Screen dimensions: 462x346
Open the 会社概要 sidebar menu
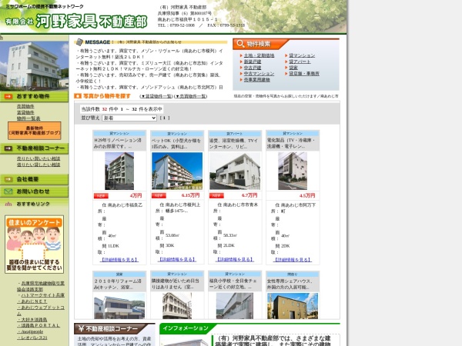point(34,179)
